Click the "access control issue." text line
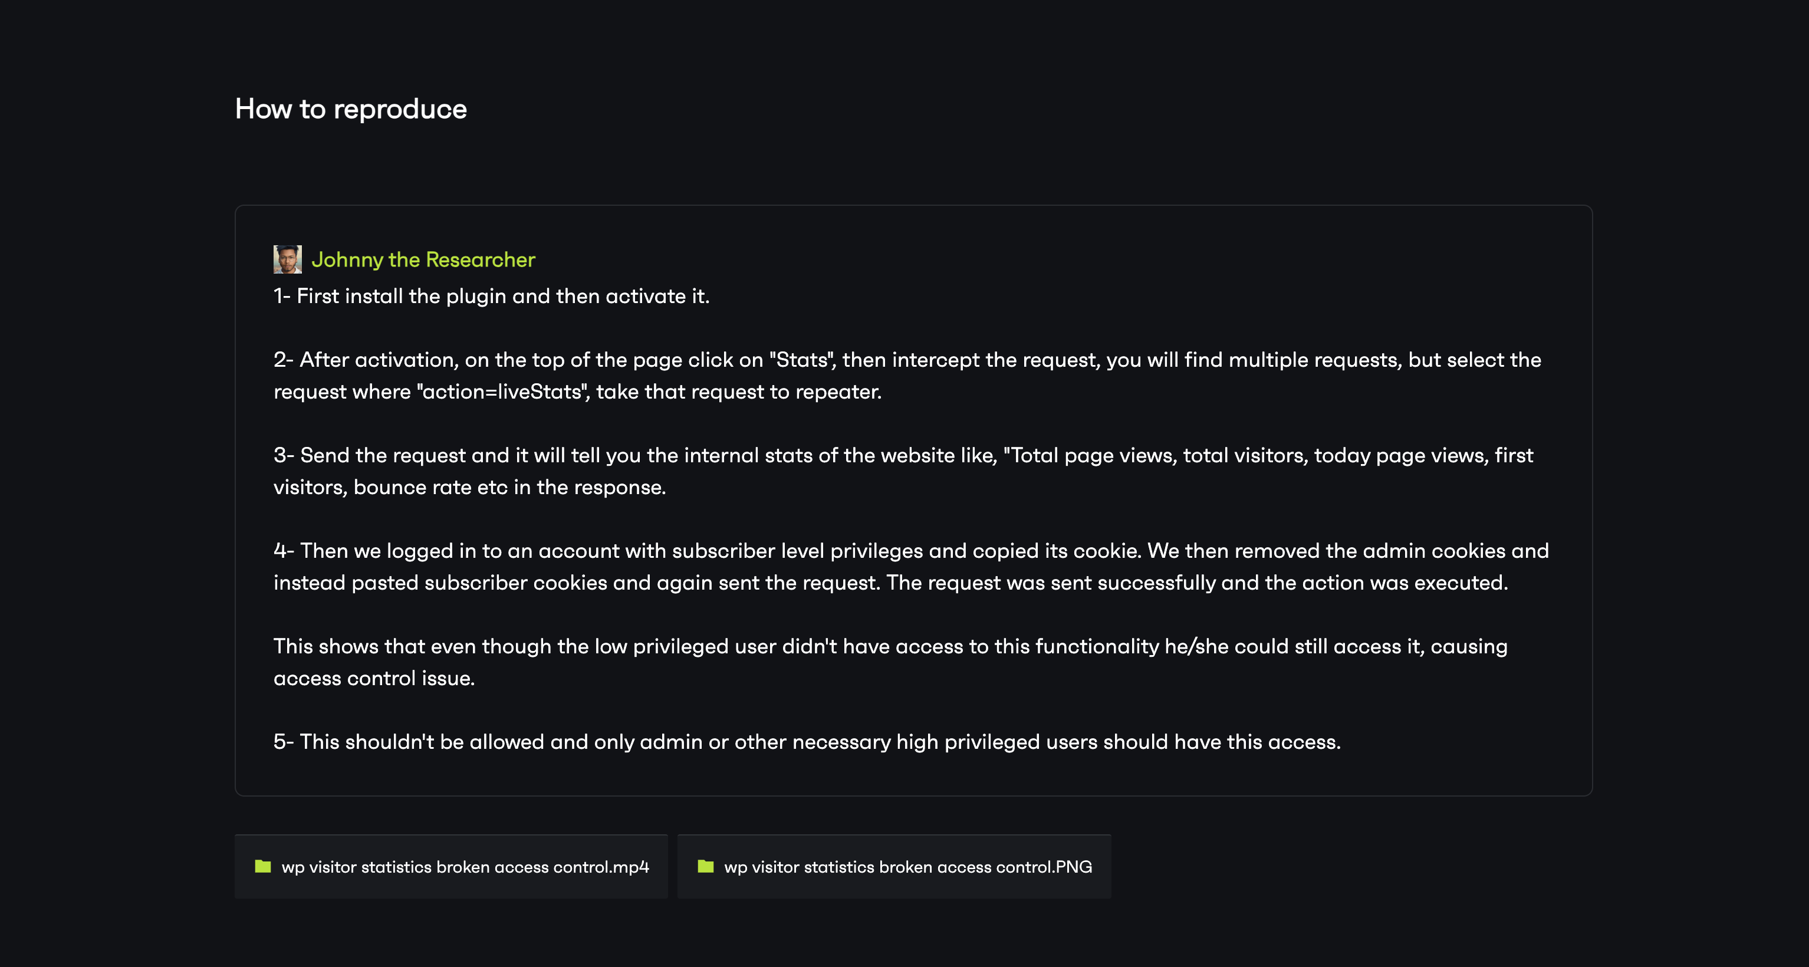The image size is (1809, 967). coord(374,679)
